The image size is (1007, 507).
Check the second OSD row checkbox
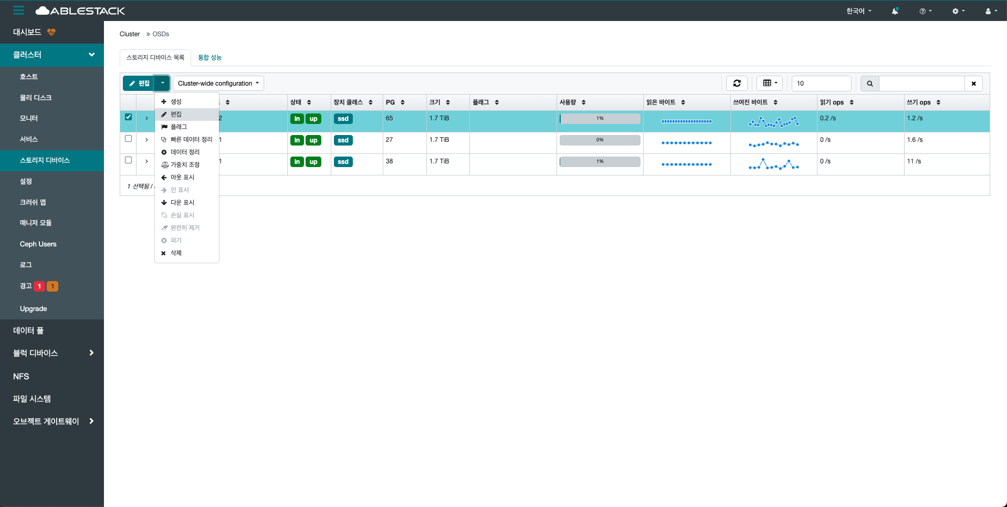pyautogui.click(x=128, y=139)
